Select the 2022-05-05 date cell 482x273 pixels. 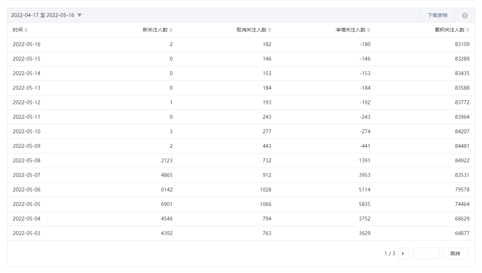(27, 204)
